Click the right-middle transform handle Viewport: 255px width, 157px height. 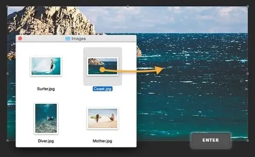(x=247, y=74)
